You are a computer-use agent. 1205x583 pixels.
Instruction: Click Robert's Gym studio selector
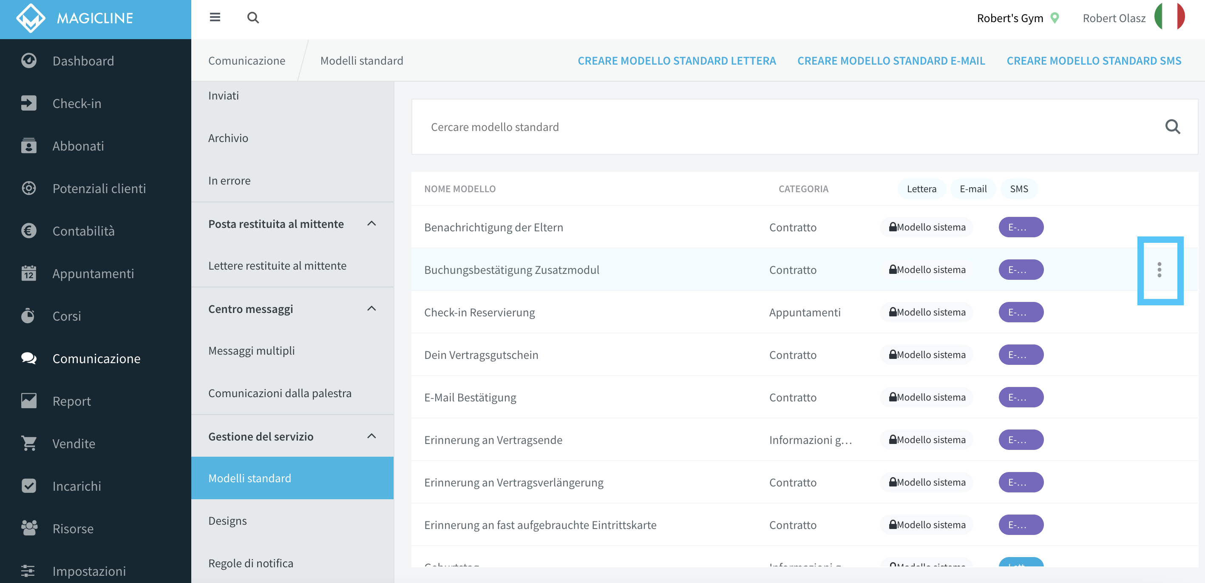pos(1010,18)
